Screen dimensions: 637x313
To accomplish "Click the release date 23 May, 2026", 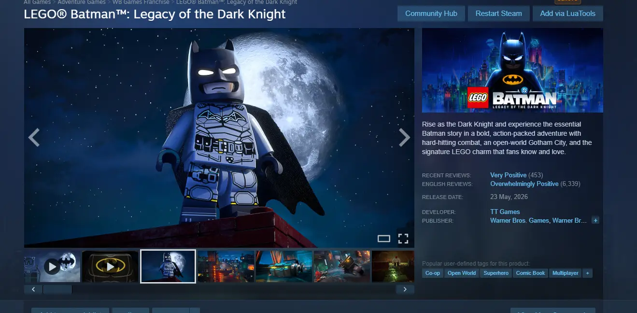I will pyautogui.click(x=509, y=197).
